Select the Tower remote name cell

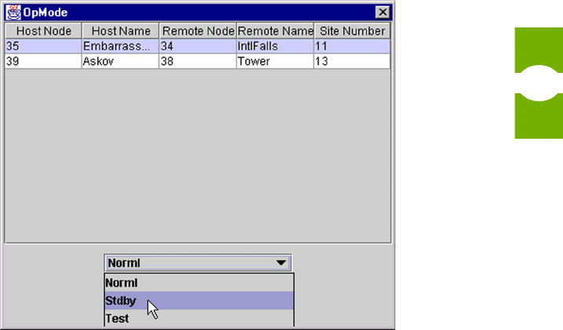coord(275,61)
